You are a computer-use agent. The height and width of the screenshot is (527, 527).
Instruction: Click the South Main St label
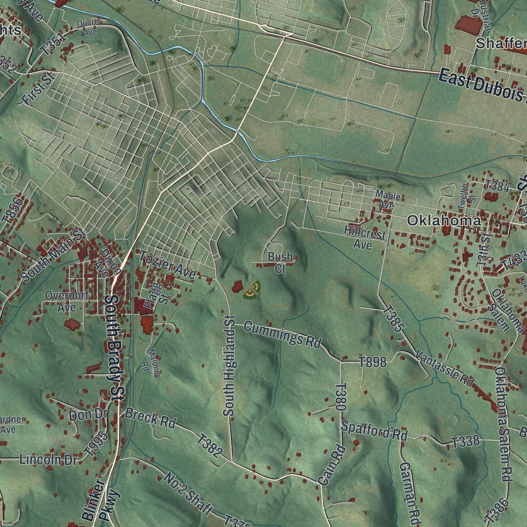tap(52, 255)
